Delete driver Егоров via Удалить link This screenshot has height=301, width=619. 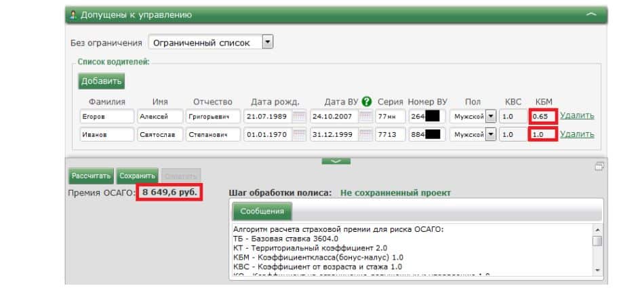[x=577, y=116]
